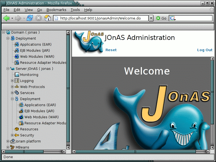216x162 pixels.
Task: Select the Monitoring tree label
Action: (29, 75)
